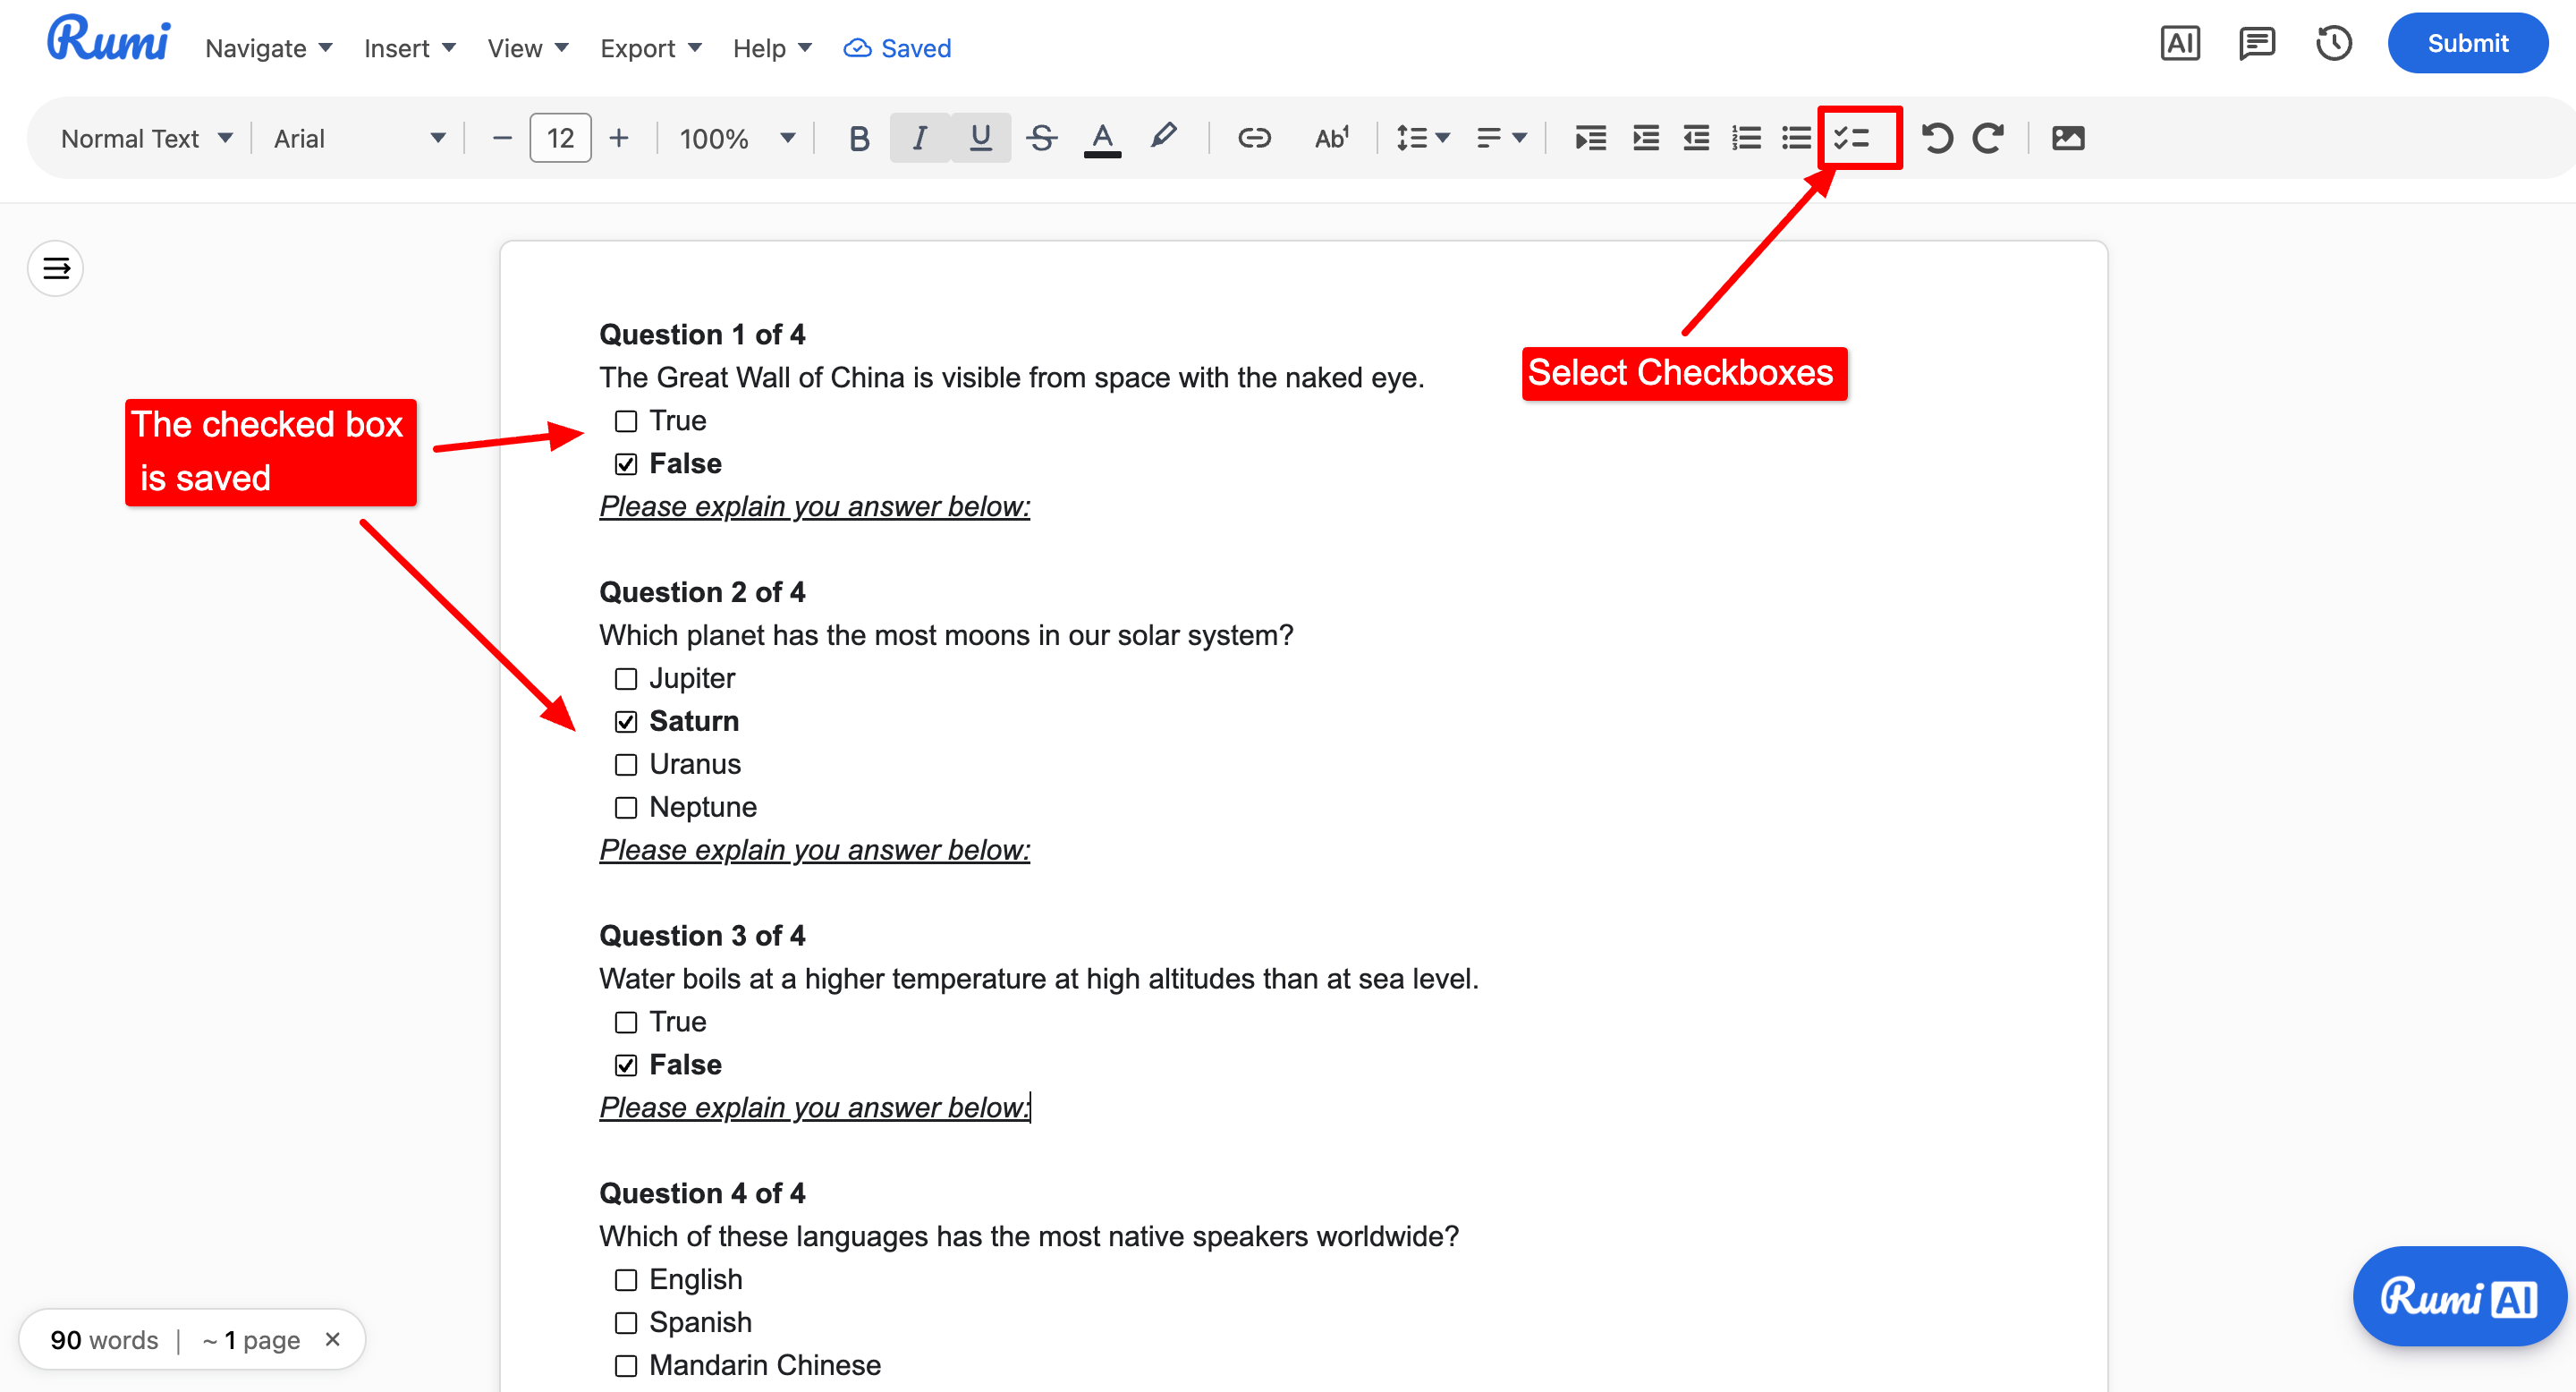2576x1392 pixels.
Task: Click the highlighter pen icon
Action: (x=1163, y=136)
